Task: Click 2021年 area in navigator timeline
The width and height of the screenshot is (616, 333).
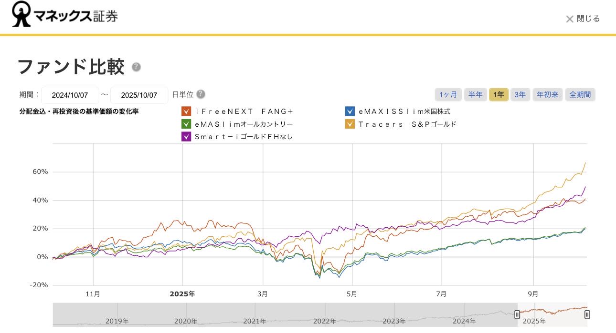Action: (x=255, y=321)
